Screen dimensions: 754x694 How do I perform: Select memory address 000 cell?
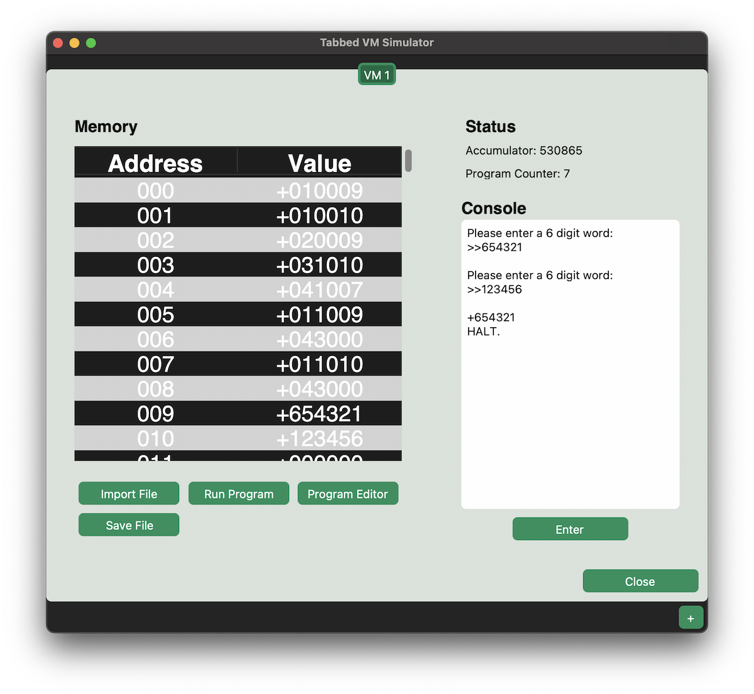click(156, 190)
